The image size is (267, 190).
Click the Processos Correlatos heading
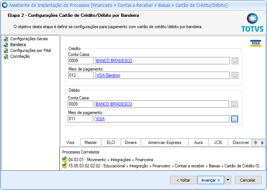pyautogui.click(x=81, y=152)
